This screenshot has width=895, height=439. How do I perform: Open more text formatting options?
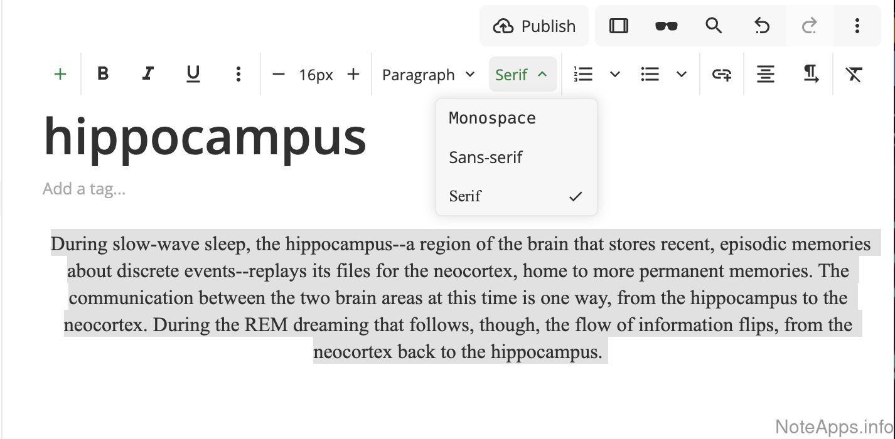pyautogui.click(x=238, y=75)
